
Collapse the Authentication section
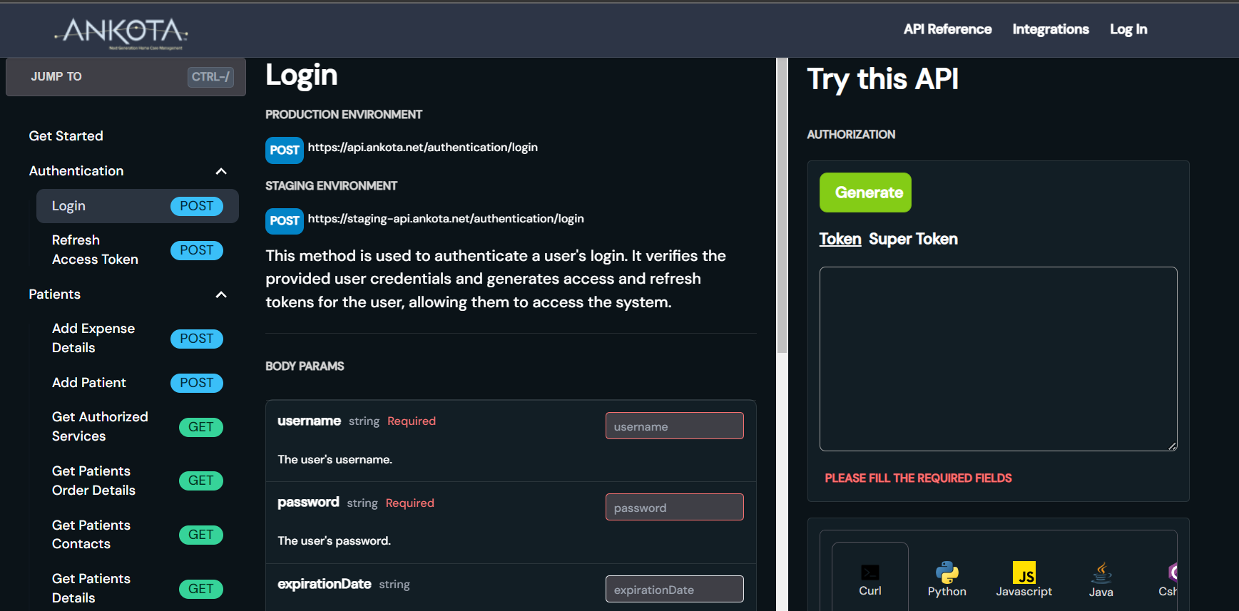[221, 171]
